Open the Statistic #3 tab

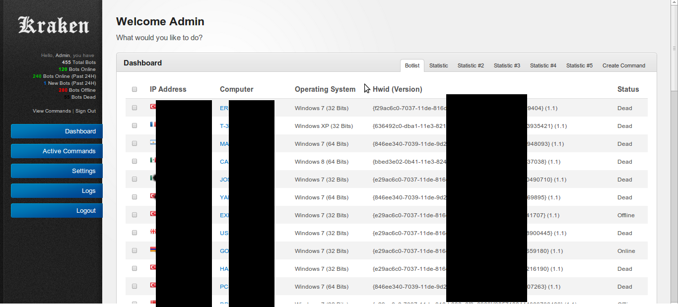tap(507, 65)
